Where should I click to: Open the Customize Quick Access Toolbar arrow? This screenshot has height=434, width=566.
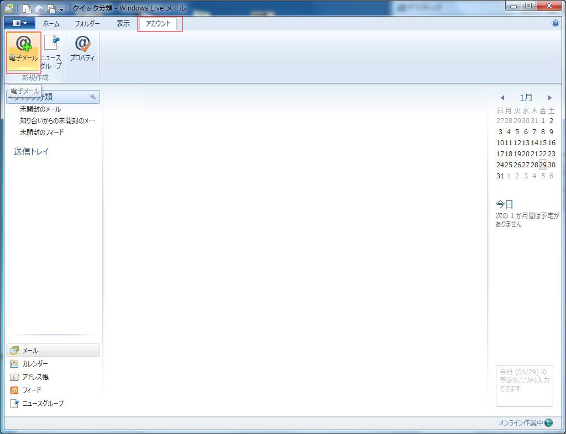click(x=62, y=9)
